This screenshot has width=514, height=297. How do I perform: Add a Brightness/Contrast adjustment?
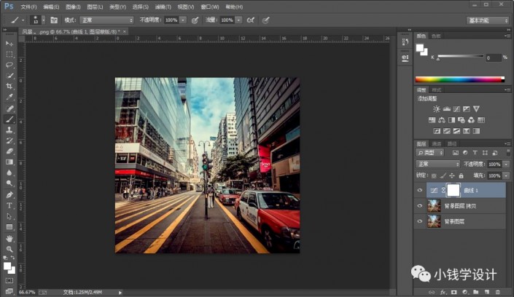436,109
